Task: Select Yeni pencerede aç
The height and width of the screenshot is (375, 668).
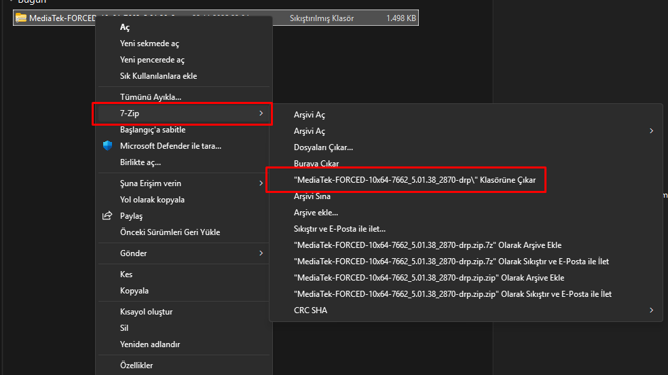Action: coord(184,60)
